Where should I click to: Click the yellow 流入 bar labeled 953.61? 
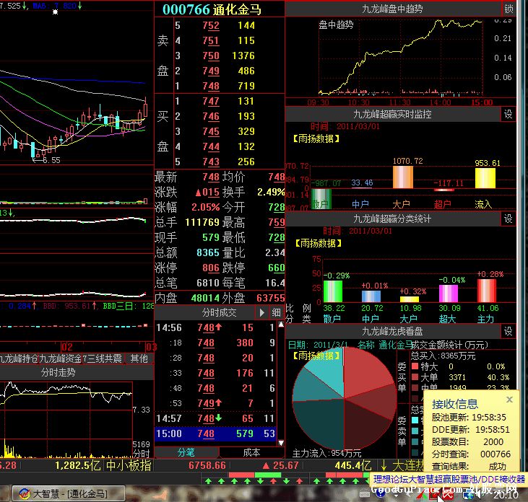(x=485, y=178)
